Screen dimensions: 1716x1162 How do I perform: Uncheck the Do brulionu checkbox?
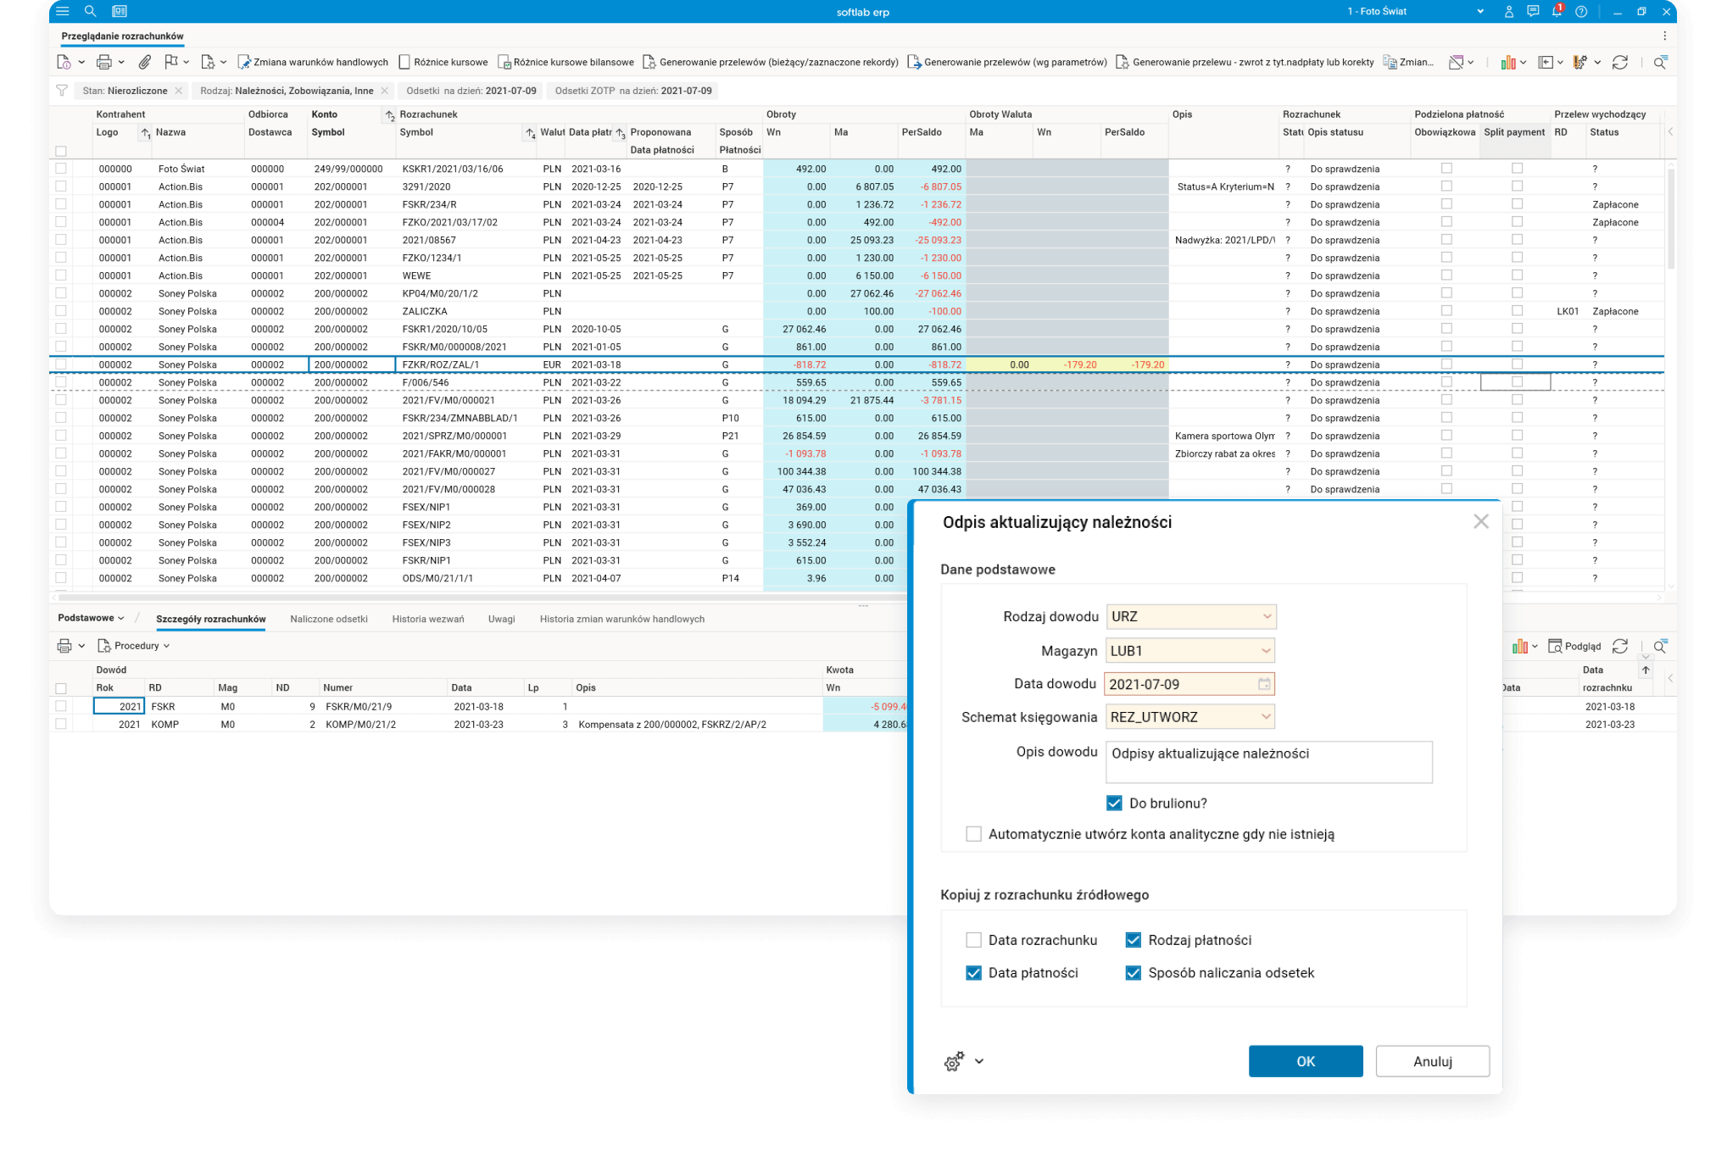(1114, 803)
